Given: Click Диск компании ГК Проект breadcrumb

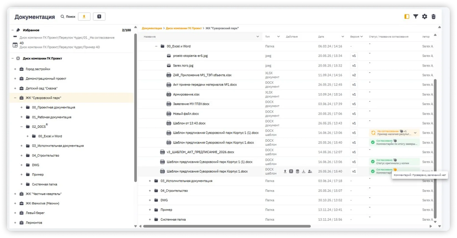Looking at the screenshot, I should pos(184,28).
